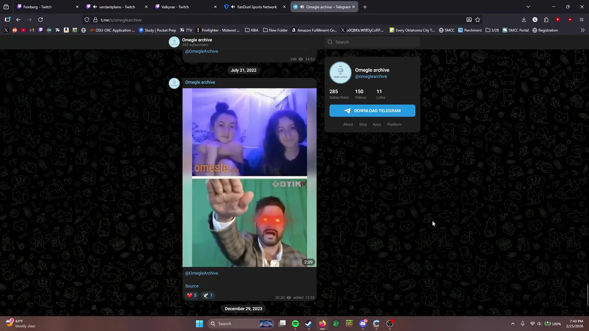Click the address bar URL

(121, 20)
